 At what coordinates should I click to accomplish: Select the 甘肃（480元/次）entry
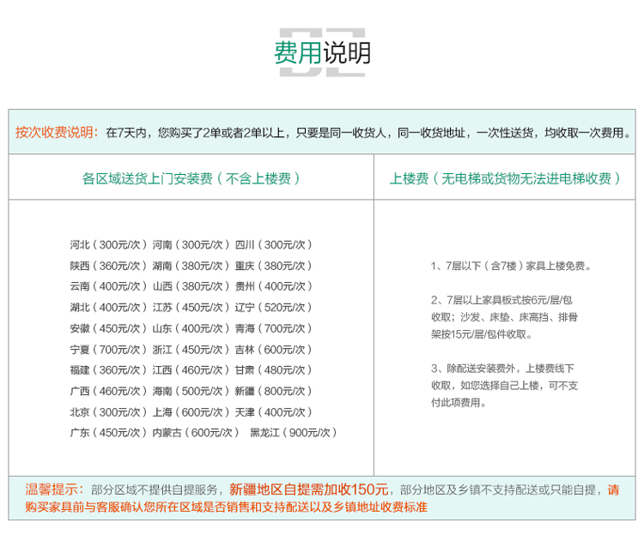(x=274, y=370)
